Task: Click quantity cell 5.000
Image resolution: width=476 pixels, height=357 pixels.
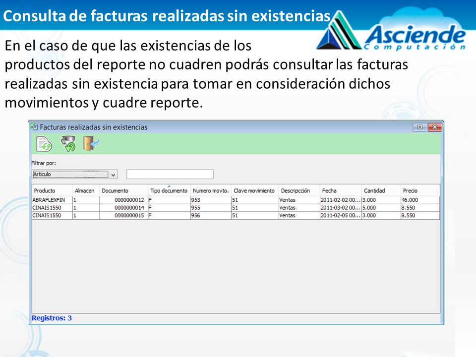Action: pyautogui.click(x=381, y=208)
